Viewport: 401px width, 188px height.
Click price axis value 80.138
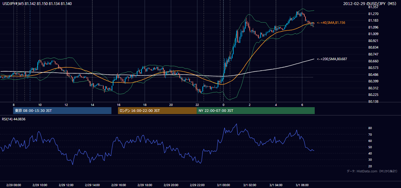coord(373,102)
